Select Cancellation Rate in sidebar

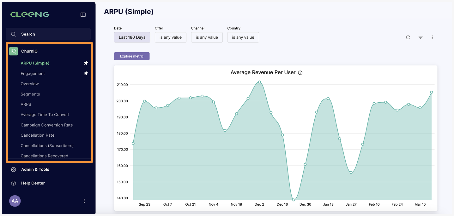point(38,135)
